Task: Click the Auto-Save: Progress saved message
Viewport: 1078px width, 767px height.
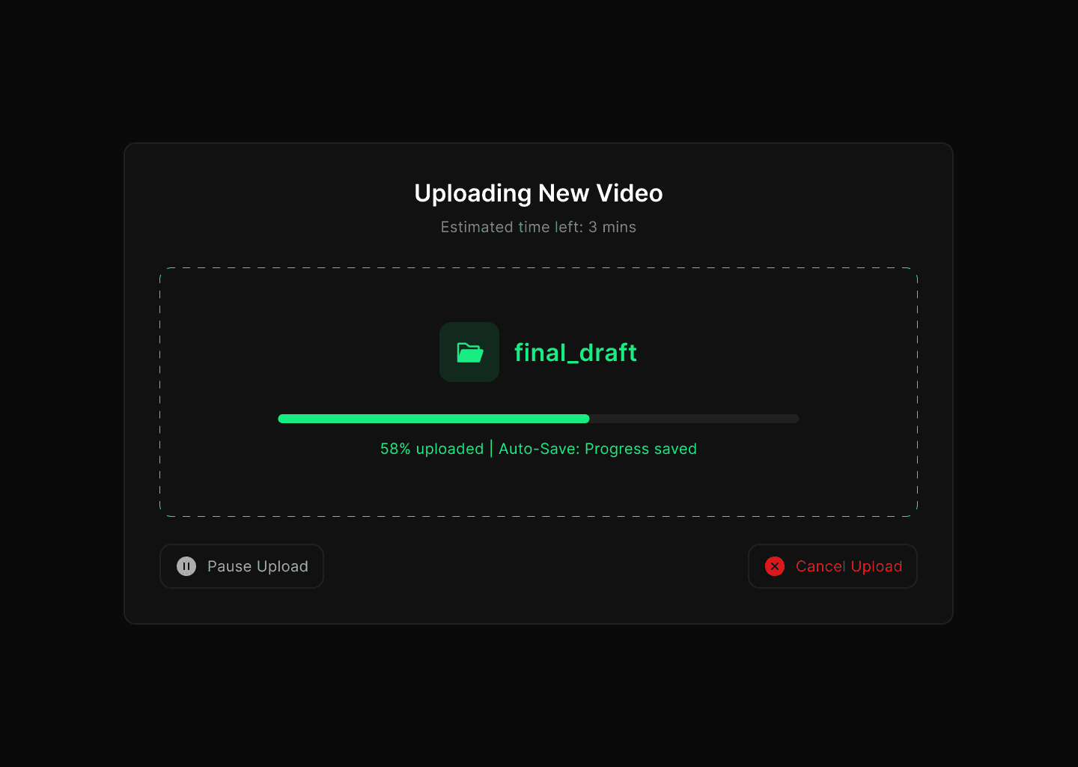Action: (597, 449)
